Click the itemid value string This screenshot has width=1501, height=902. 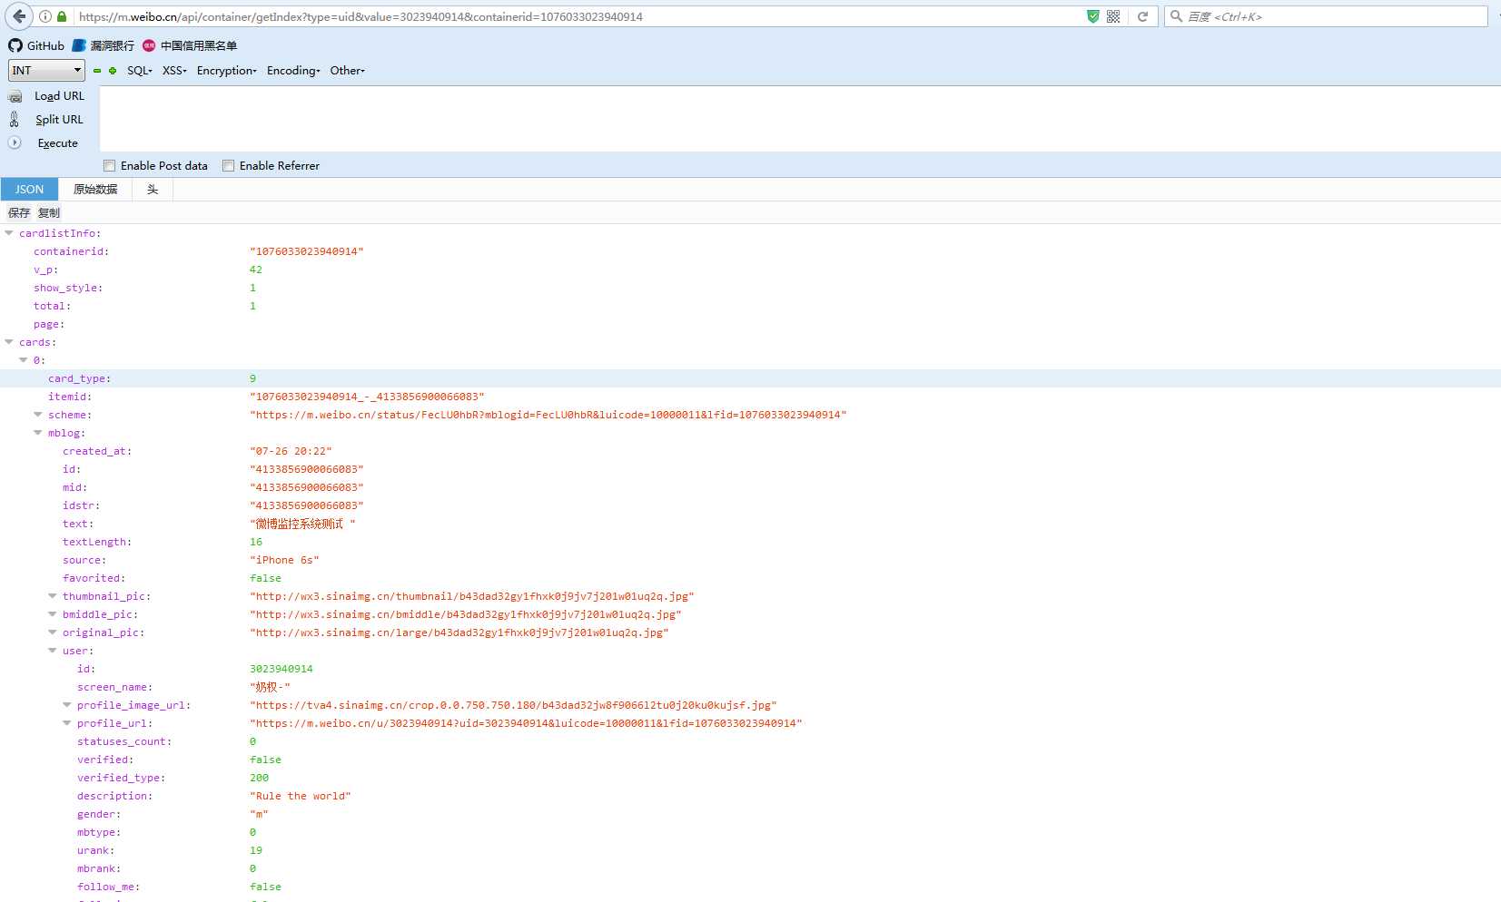point(367,397)
